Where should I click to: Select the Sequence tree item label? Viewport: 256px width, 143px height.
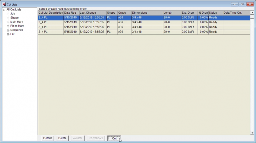[x=16, y=30]
